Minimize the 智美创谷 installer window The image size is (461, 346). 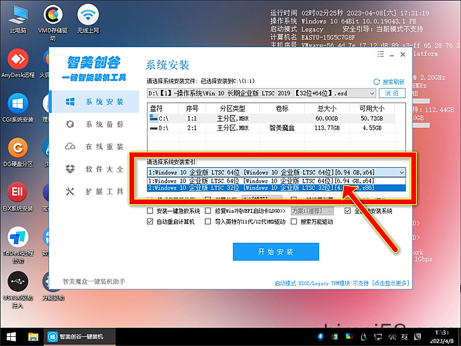click(x=392, y=54)
